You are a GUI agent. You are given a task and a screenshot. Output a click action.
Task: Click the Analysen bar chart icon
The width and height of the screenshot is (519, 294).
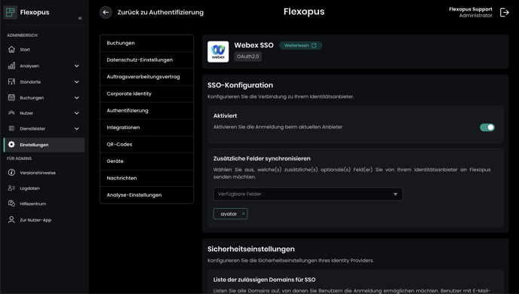(x=11, y=66)
